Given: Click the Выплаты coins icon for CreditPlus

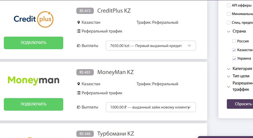Looking at the screenshot, I should (x=79, y=46).
